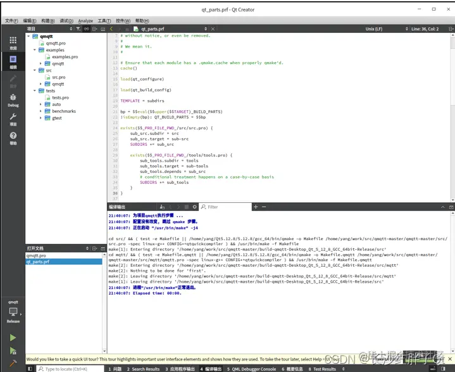Switch to Debug mode in sidebar

(13, 99)
